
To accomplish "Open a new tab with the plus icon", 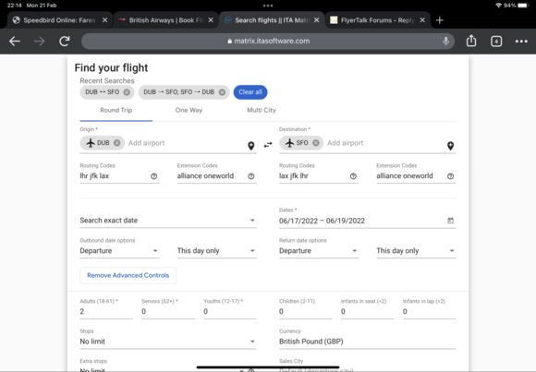I will coord(440,20).
